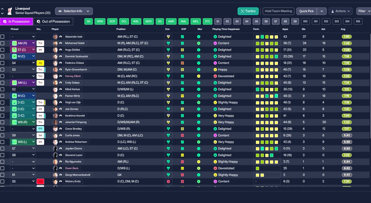371x203 pixels.
Task: Click Rio Ngumoha's yellow morale icon
Action: tap(199, 162)
